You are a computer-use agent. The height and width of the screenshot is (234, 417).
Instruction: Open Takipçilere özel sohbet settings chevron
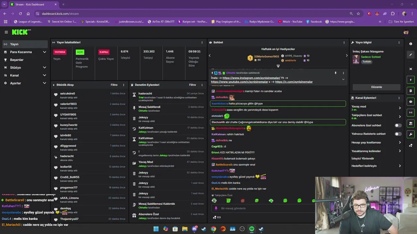400,117
